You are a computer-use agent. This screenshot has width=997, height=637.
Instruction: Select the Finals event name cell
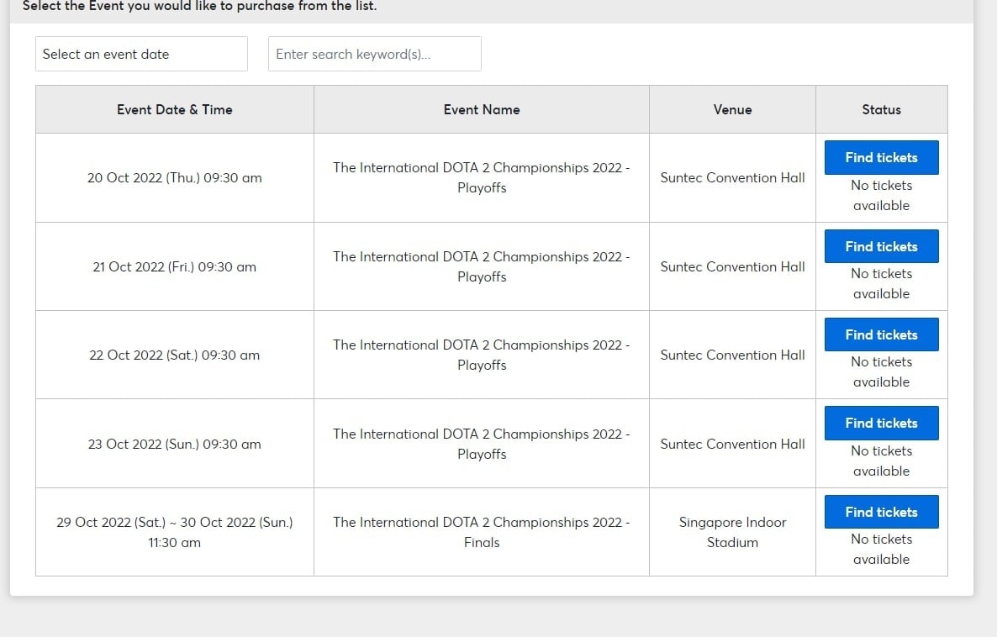pos(482,532)
